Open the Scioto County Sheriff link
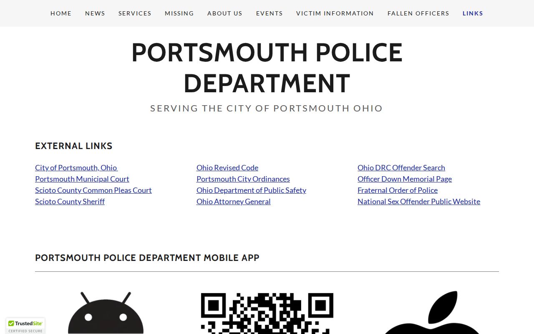Viewport: 534px width, 334px height. click(x=70, y=201)
